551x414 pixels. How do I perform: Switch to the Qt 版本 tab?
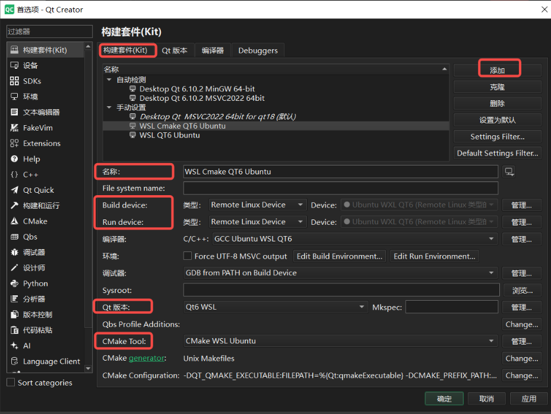pyautogui.click(x=175, y=50)
